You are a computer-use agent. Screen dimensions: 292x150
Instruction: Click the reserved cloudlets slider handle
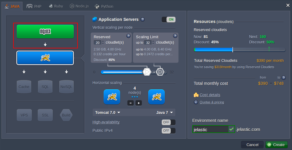point(146,72)
